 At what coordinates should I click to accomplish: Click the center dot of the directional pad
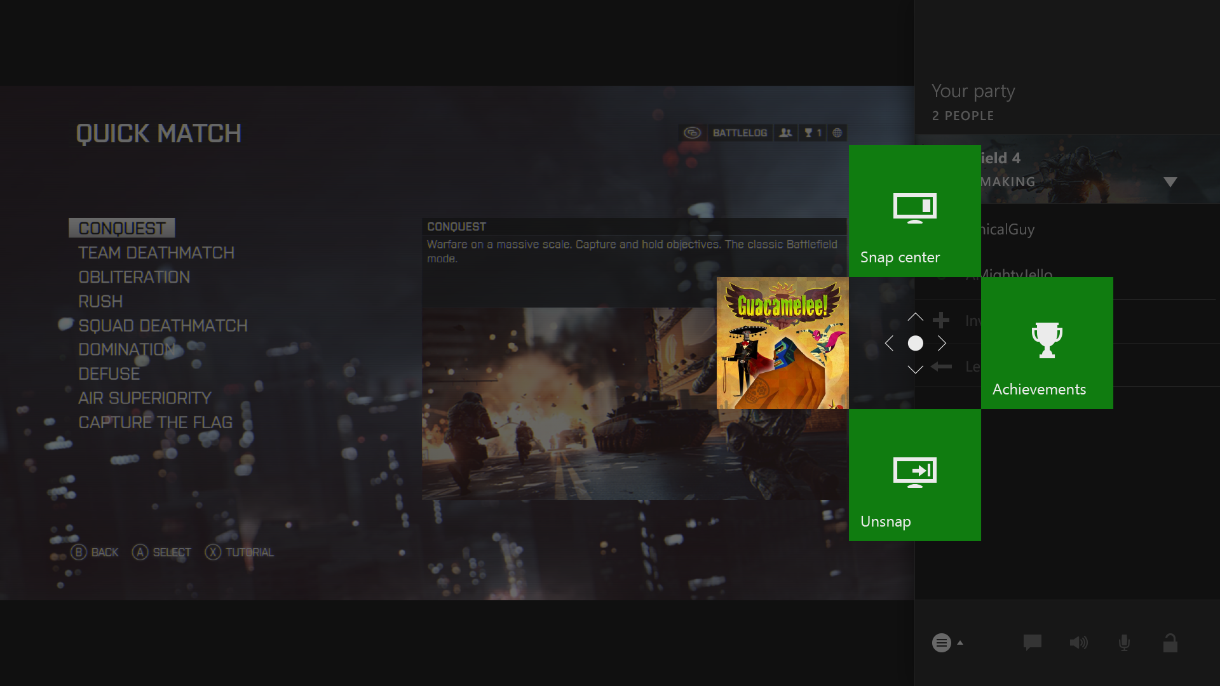[x=915, y=343]
